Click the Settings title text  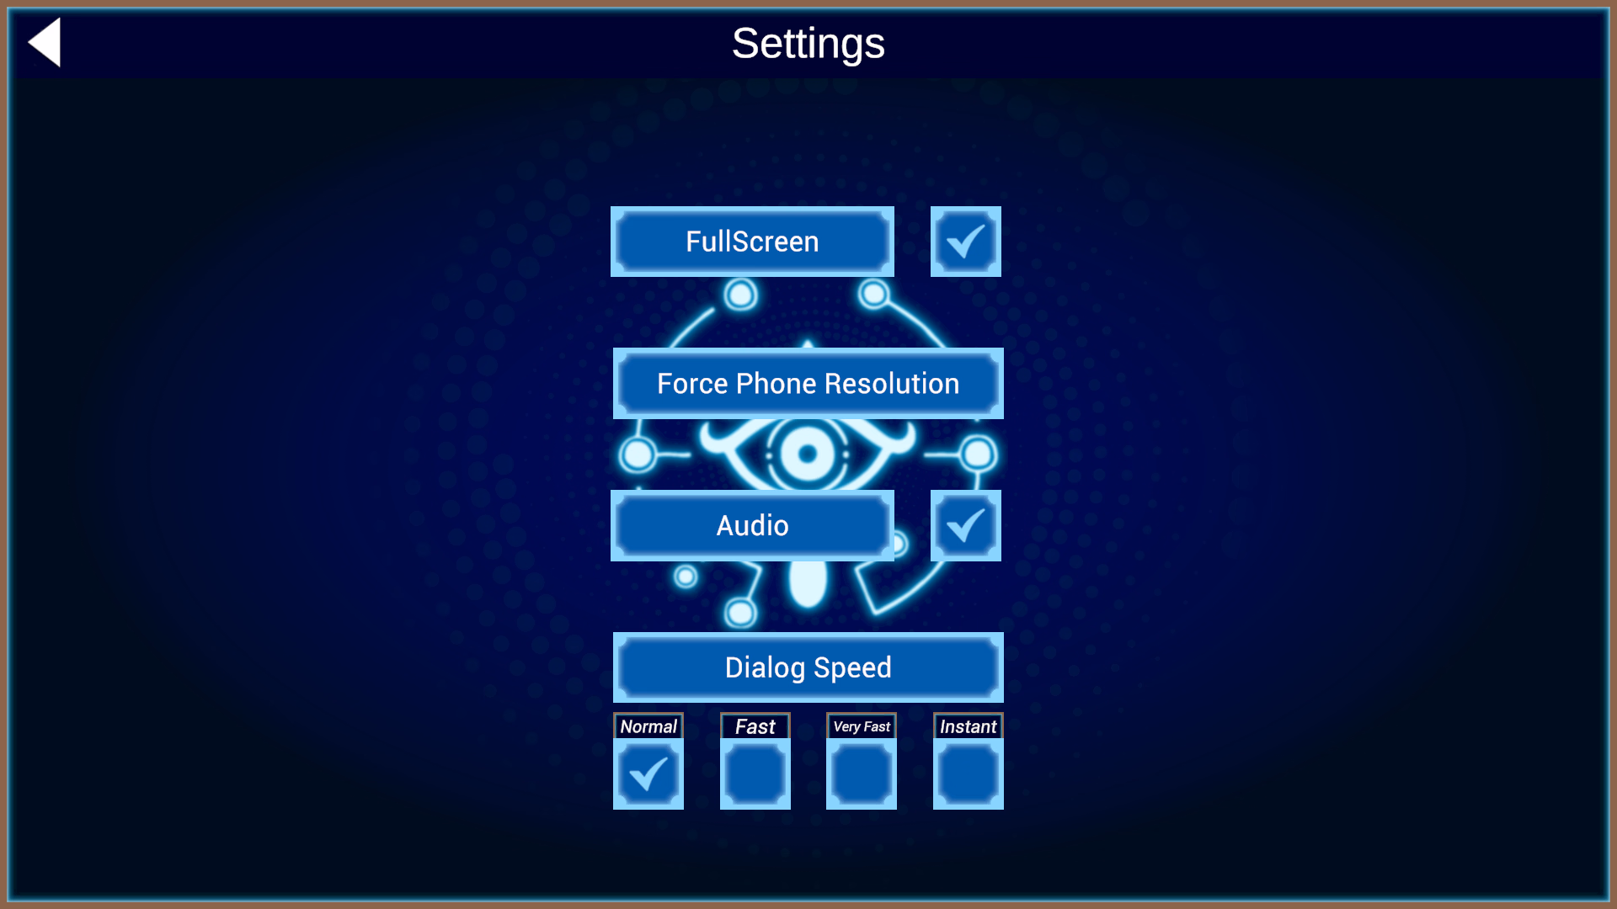(x=808, y=43)
